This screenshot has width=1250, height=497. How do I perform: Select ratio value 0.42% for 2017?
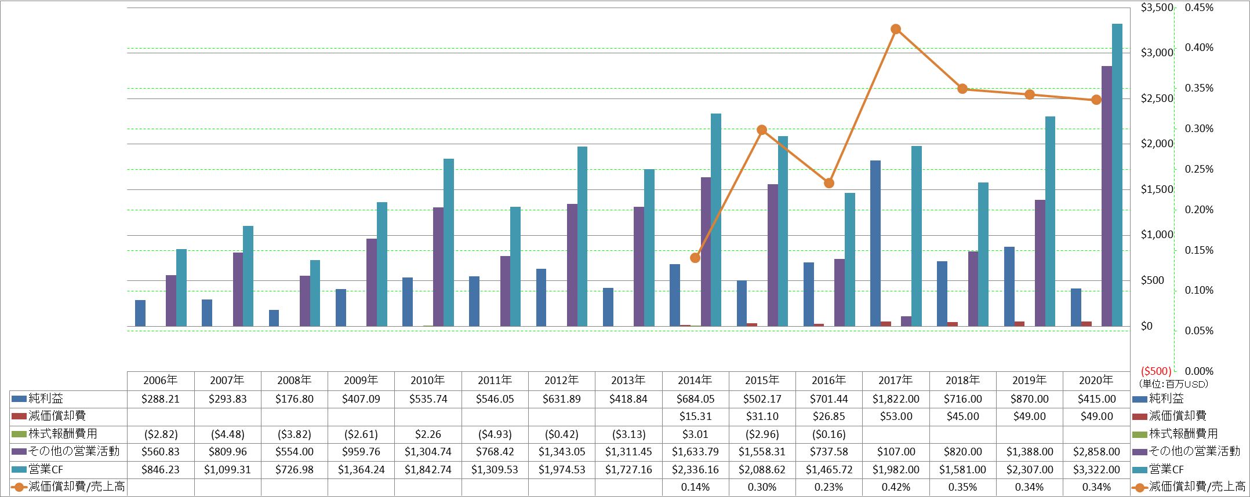(896, 487)
